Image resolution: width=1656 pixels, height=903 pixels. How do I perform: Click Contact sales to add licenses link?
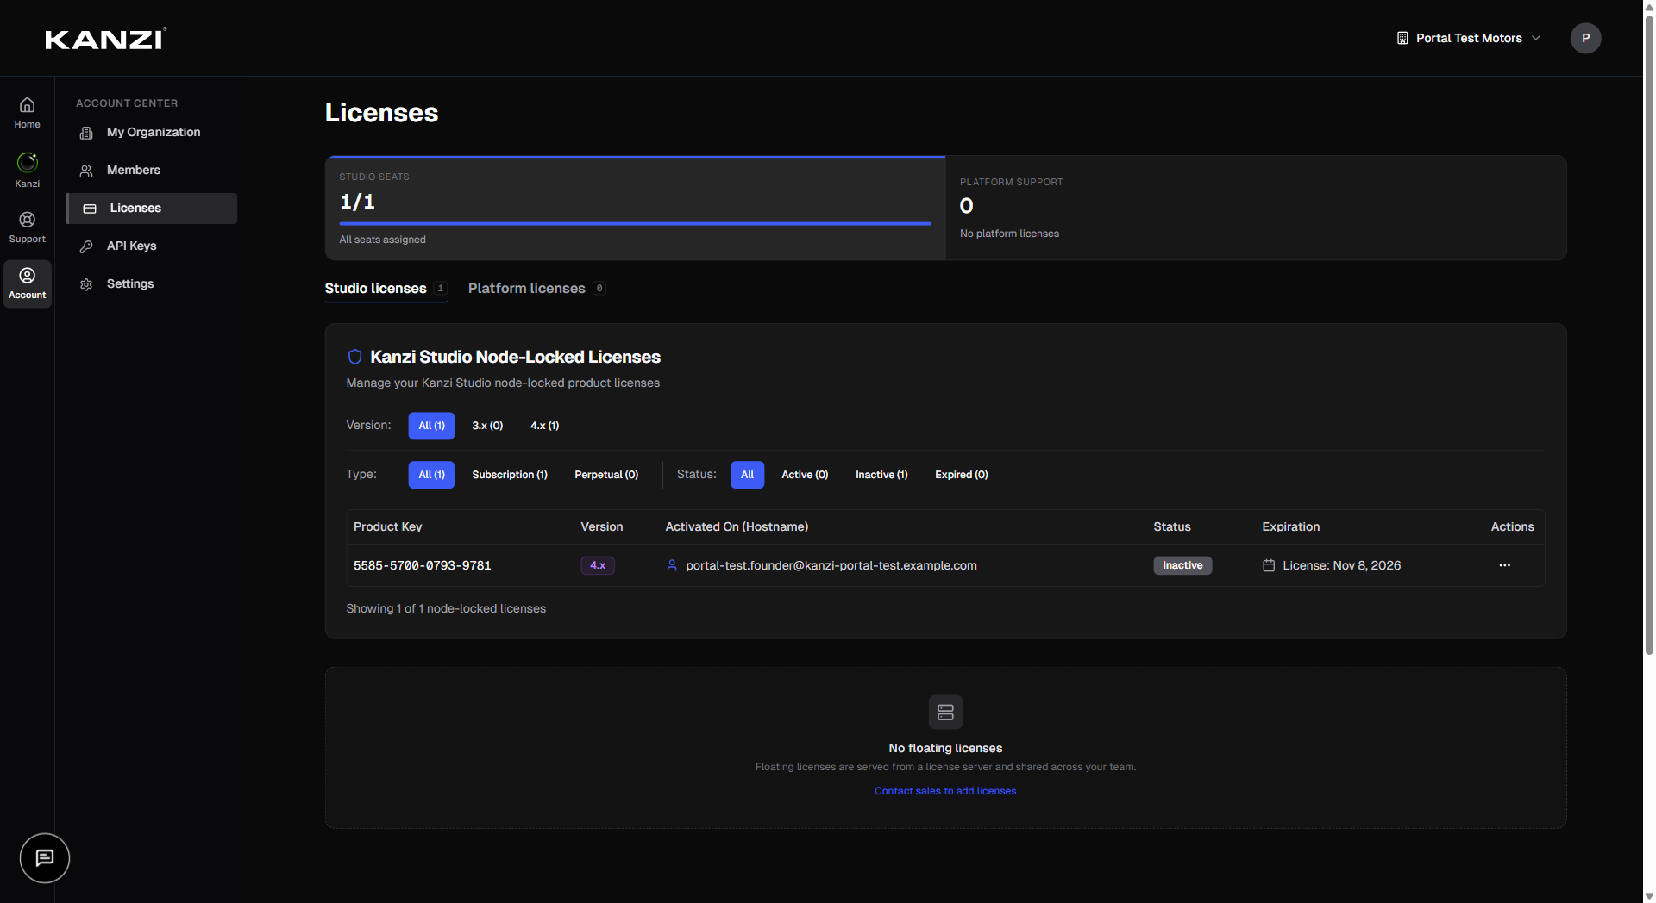(x=945, y=791)
